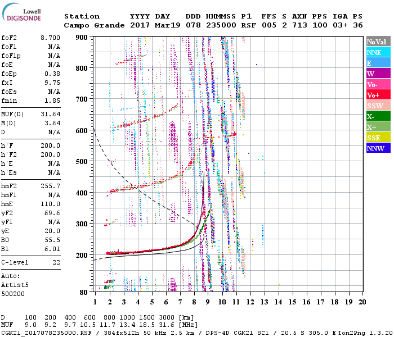Image resolution: width=394 pixels, height=337 pixels.
Task: Click the RSF program value
Action: pos(249,25)
